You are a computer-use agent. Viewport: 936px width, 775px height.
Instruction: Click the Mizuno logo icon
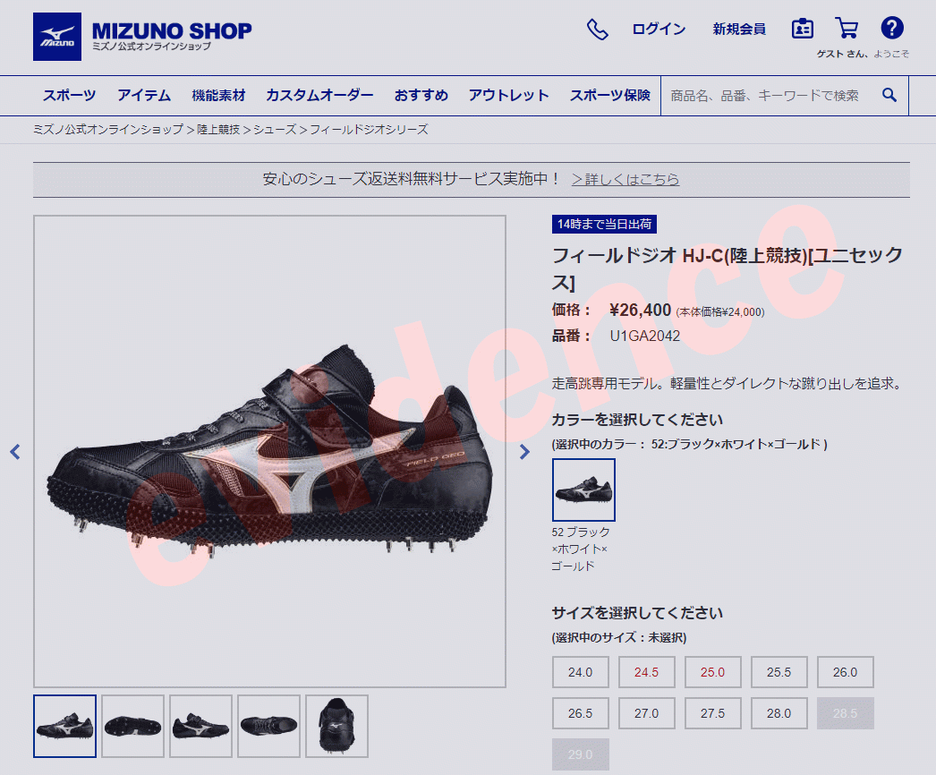(x=57, y=37)
